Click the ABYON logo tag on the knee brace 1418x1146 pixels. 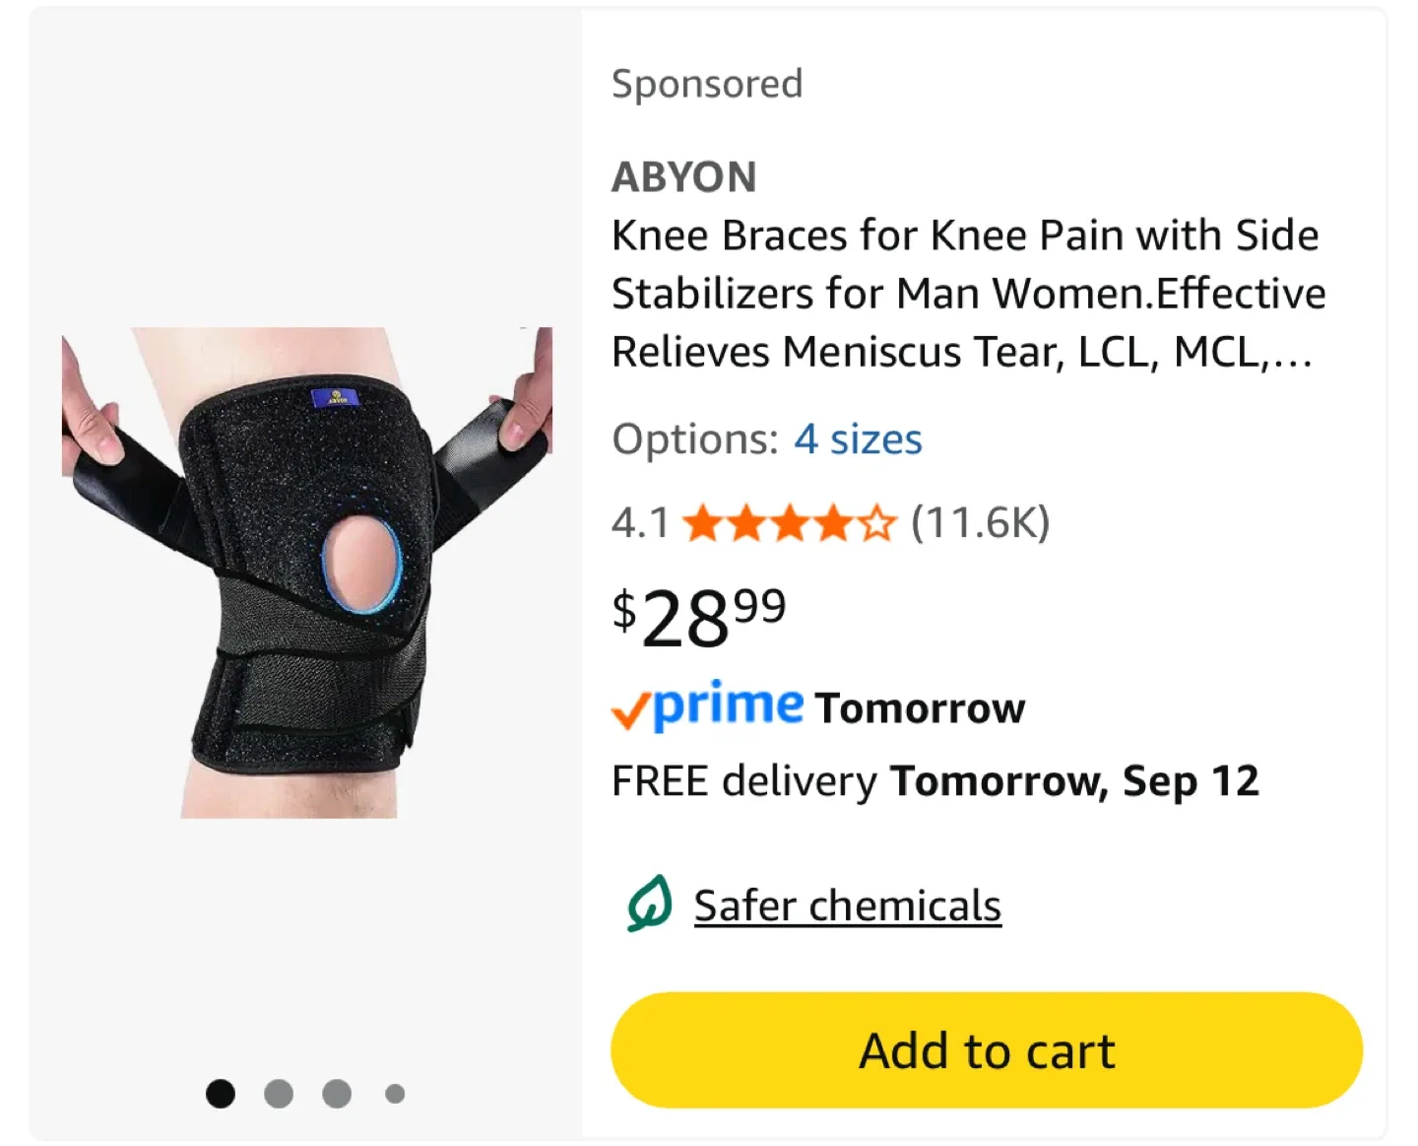coord(336,396)
